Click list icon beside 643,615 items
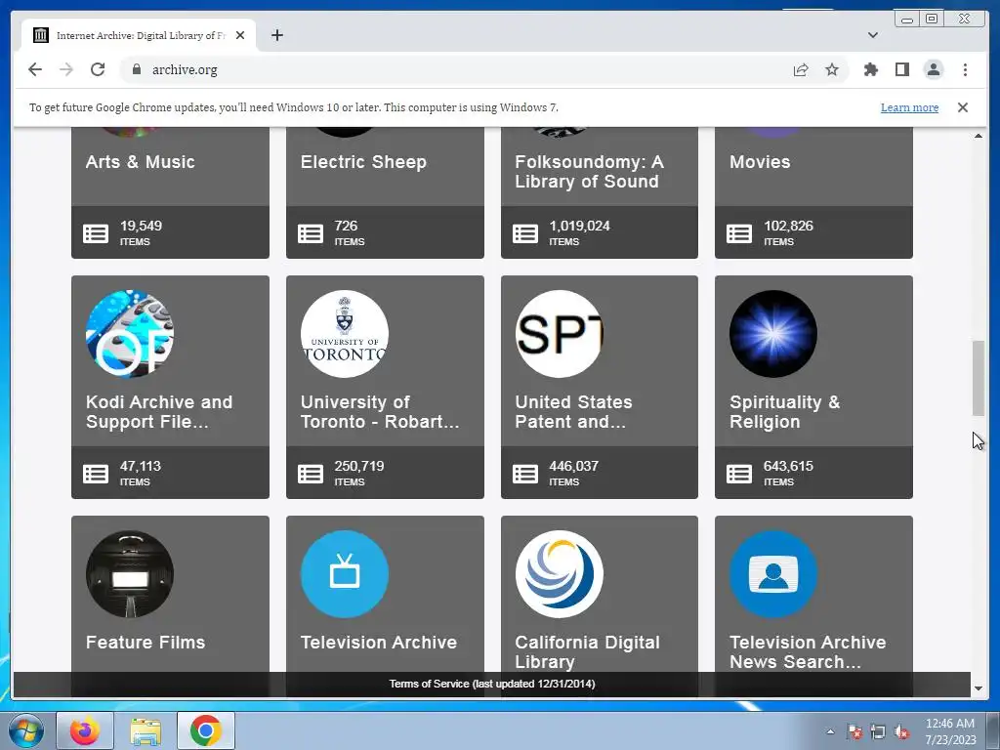The width and height of the screenshot is (1000, 750). 739,474
